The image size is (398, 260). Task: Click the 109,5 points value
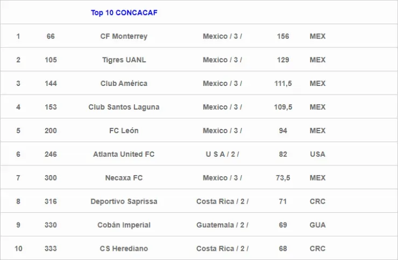(x=282, y=107)
